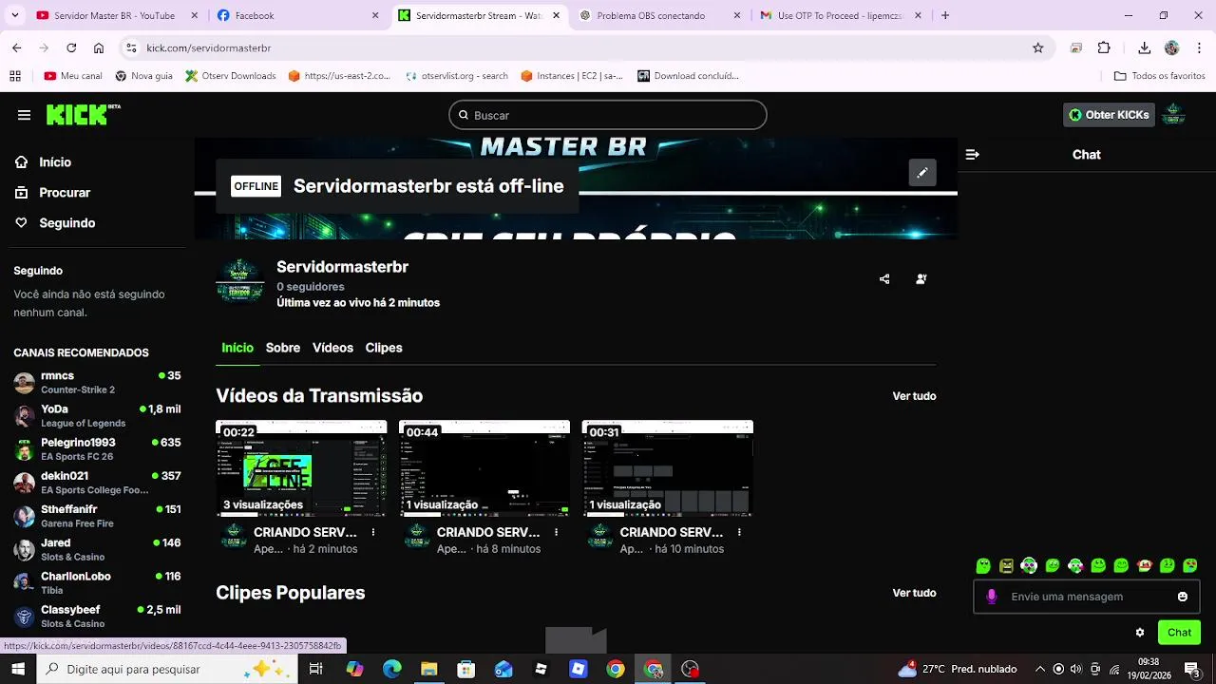
Task: Open Chrome downloads
Action: [x=1144, y=47]
